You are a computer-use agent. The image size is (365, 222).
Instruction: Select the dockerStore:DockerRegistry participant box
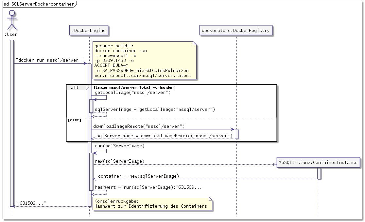coord(236,30)
